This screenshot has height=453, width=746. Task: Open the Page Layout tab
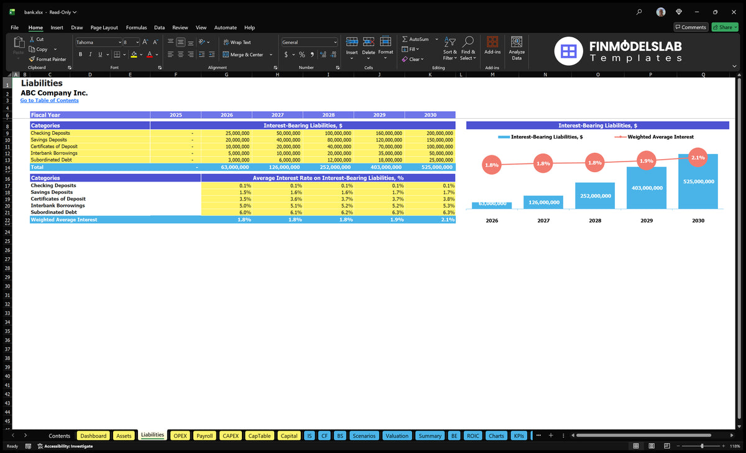click(104, 27)
